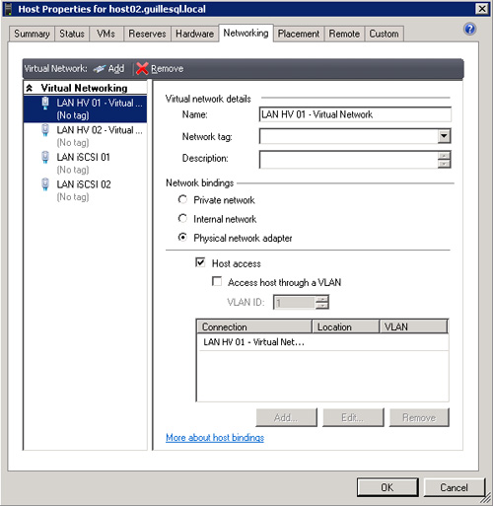Open More about host bindings link

tap(215, 438)
